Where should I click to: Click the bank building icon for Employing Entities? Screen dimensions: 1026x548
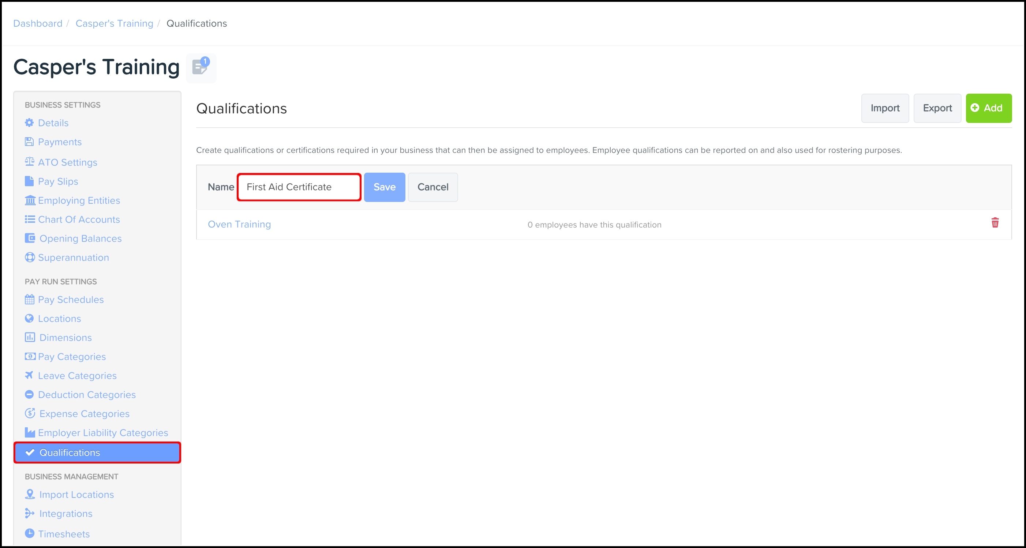click(30, 200)
